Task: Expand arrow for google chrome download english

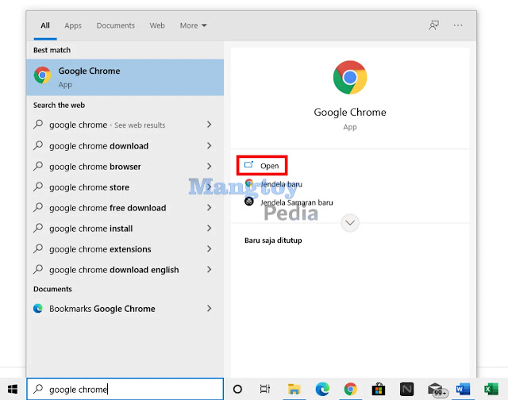Action: (210, 270)
